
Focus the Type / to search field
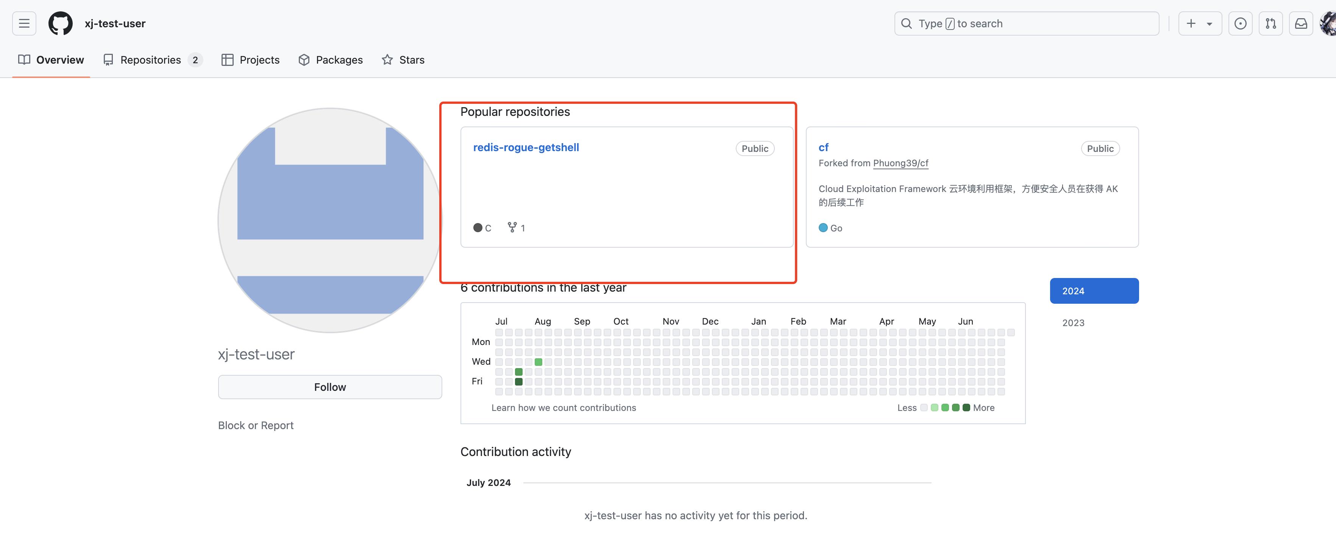click(1027, 23)
